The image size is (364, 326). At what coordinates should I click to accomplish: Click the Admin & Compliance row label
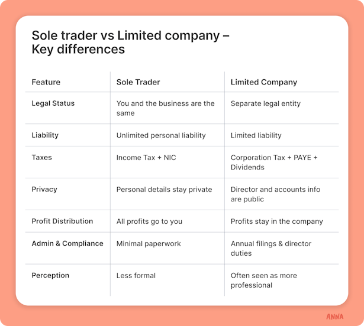click(67, 243)
